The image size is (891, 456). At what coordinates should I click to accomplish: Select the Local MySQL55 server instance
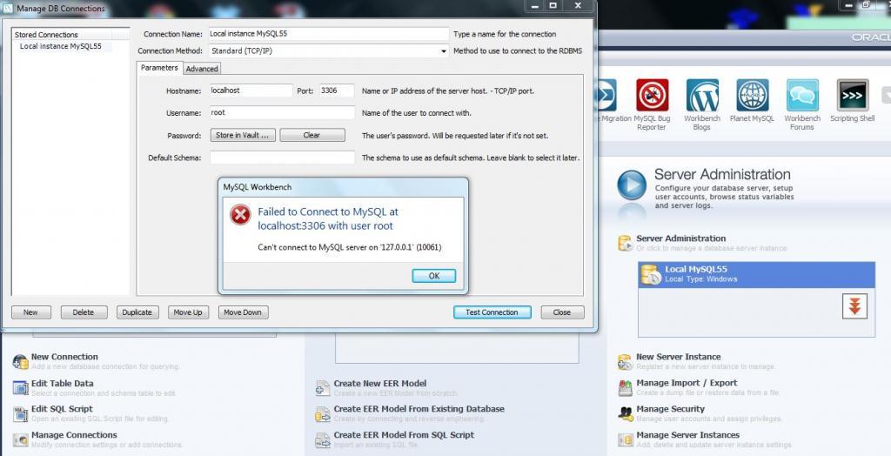[756, 274]
